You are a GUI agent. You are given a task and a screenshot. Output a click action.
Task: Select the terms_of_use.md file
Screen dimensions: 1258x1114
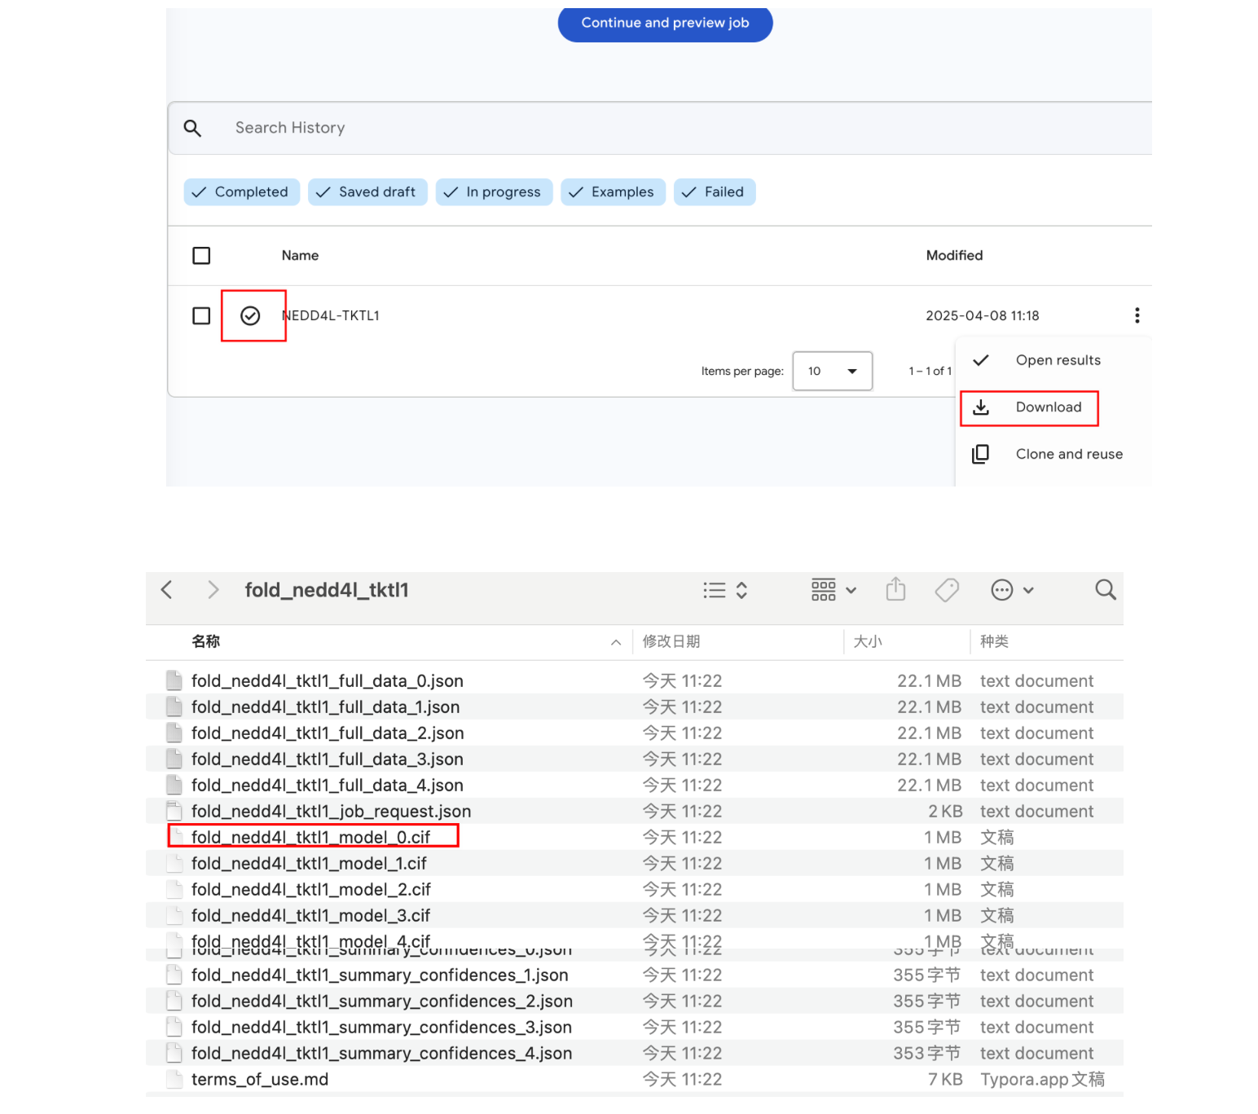634,1080
